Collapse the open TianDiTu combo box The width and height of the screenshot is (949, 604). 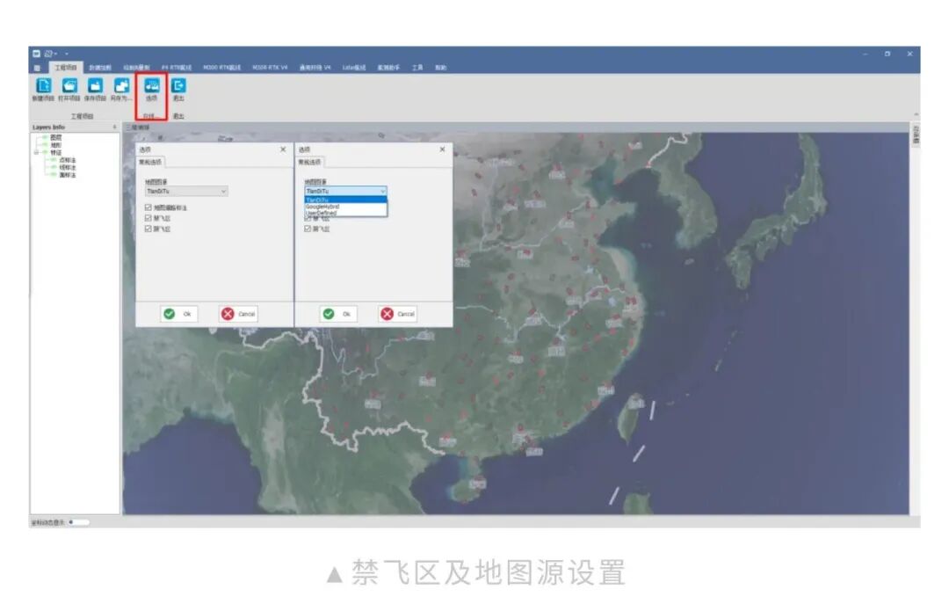tap(345, 192)
